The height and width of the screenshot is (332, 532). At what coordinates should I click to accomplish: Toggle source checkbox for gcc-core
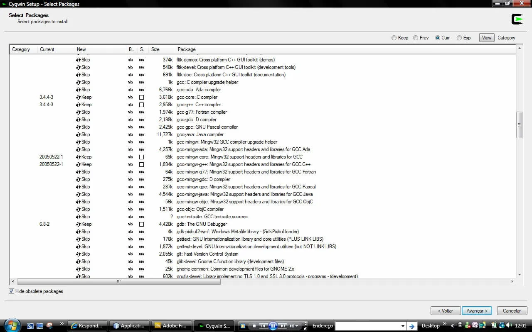coord(141,98)
